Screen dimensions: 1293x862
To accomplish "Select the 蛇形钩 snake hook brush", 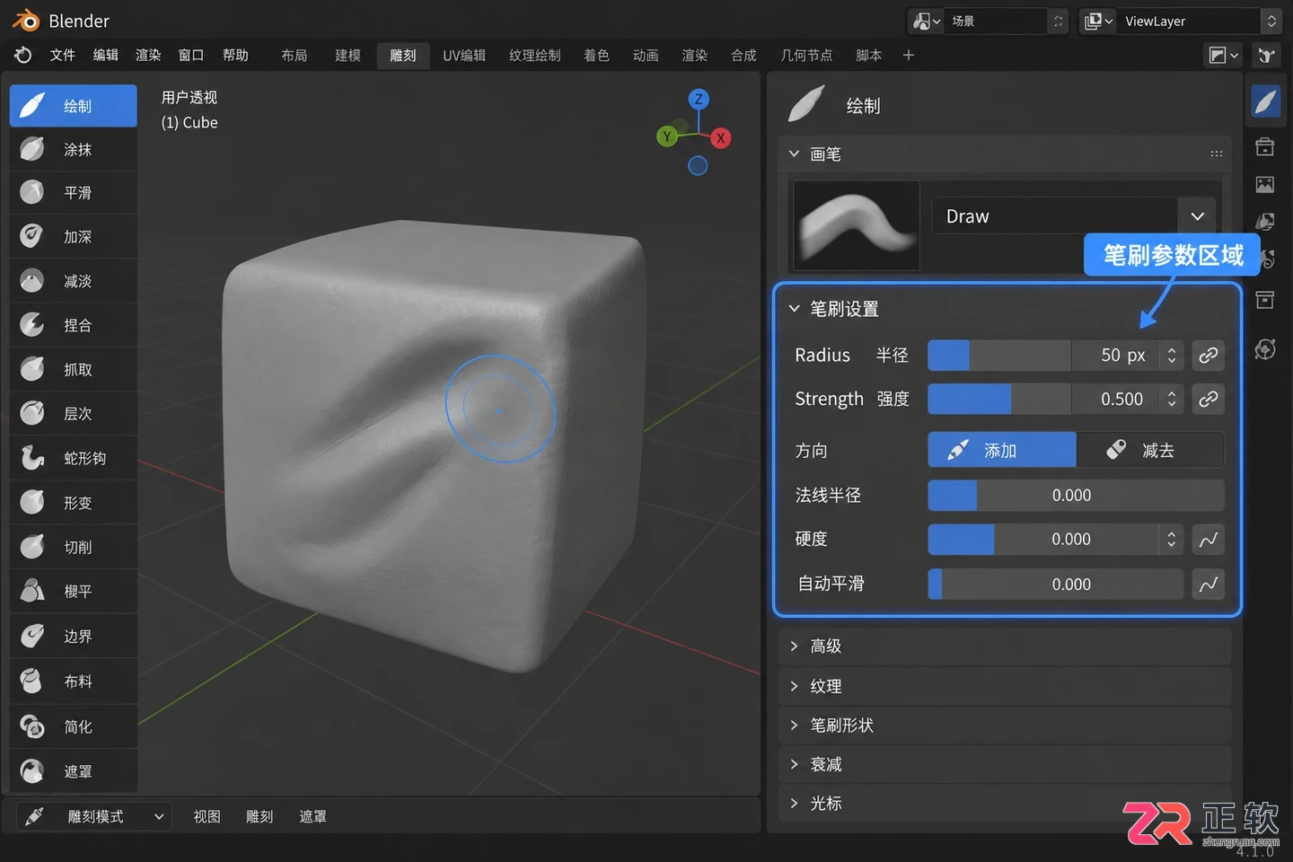I will click(x=73, y=458).
